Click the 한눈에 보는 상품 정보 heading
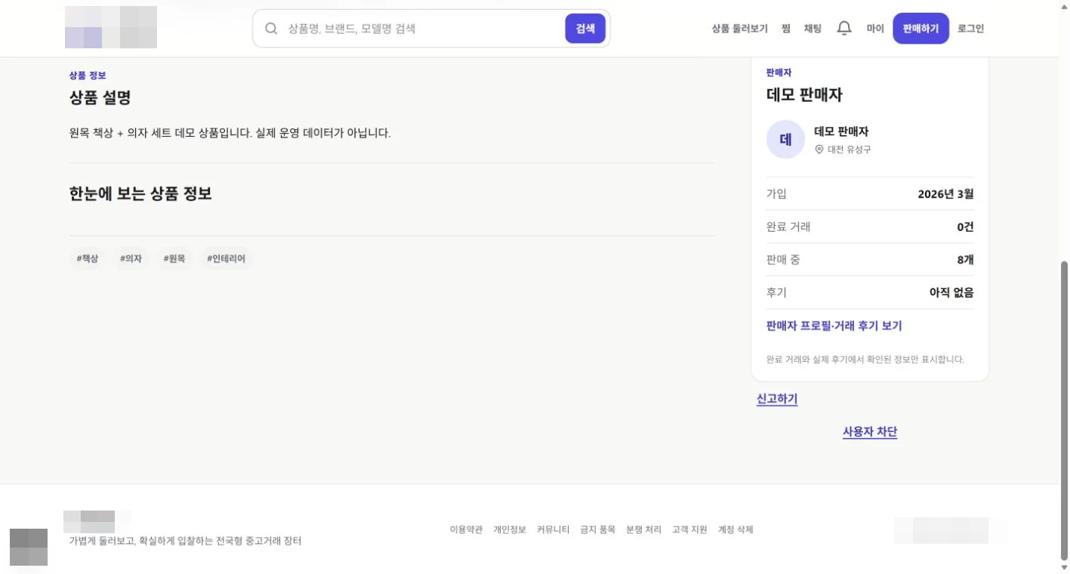 click(x=140, y=193)
